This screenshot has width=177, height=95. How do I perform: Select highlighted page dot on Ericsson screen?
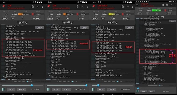coord(27,82)
